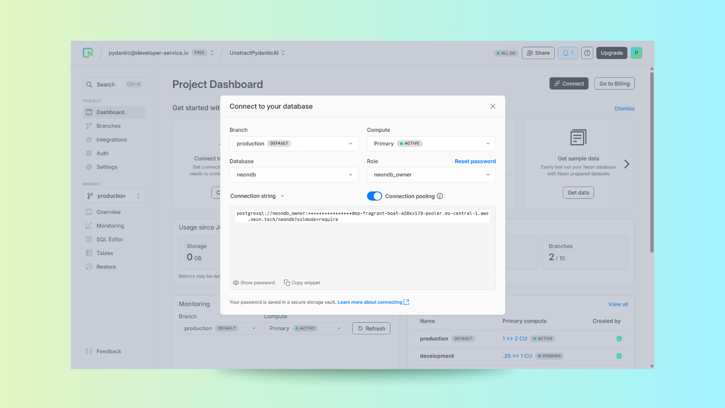Copy snippet using the copy icon
Viewport: 725px width, 408px height.
pos(287,282)
